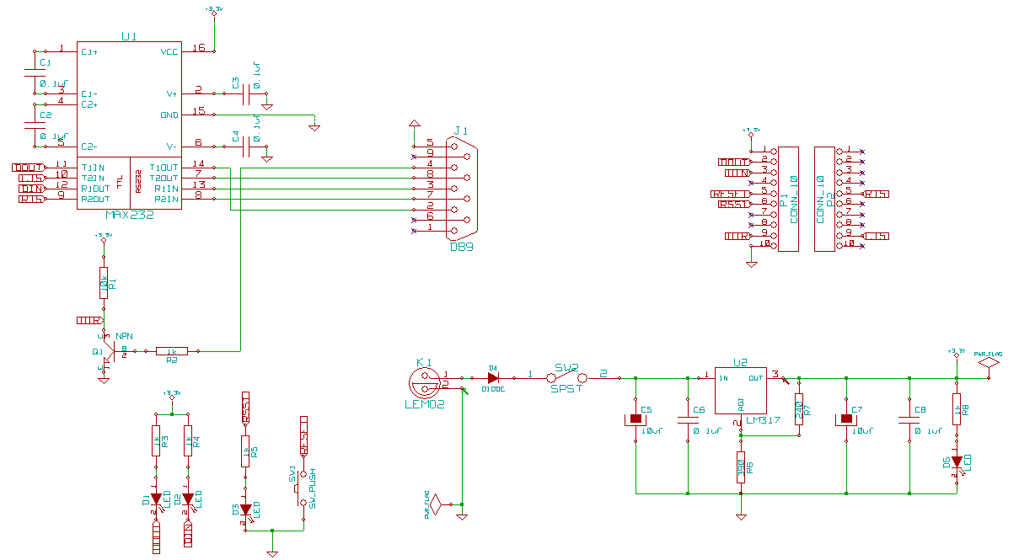Image resolution: width=1019 pixels, height=560 pixels.
Task: Select ground symbol below P1 pin 10
Action: (x=750, y=264)
